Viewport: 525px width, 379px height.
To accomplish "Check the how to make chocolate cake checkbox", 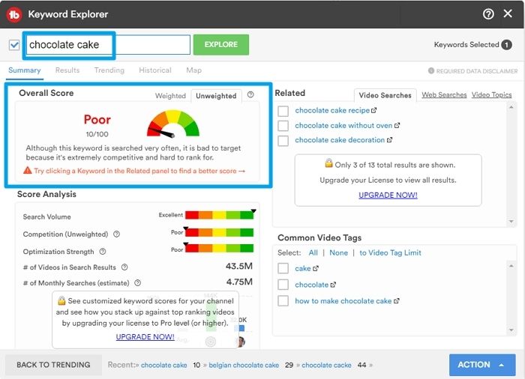I will click(x=283, y=300).
